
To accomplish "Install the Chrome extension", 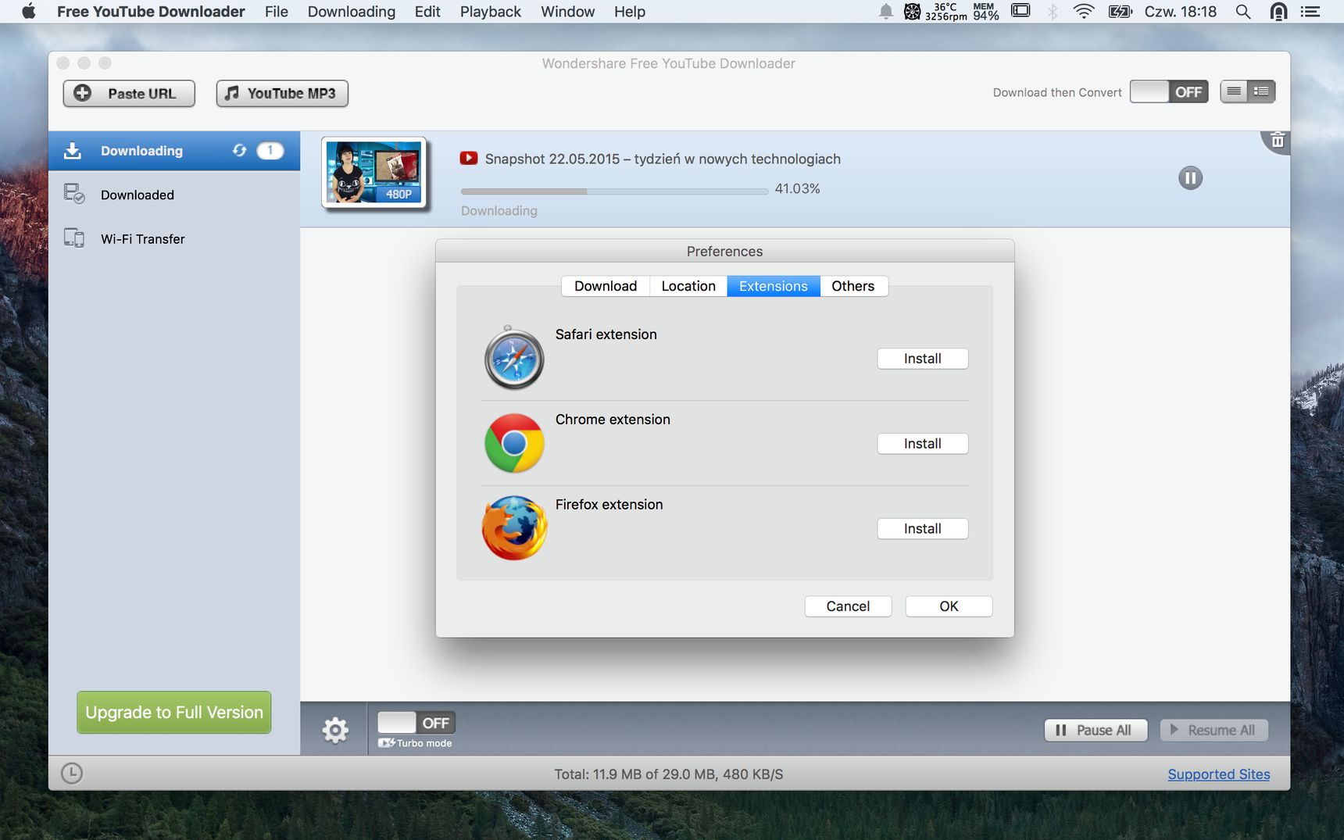I will coord(923,444).
